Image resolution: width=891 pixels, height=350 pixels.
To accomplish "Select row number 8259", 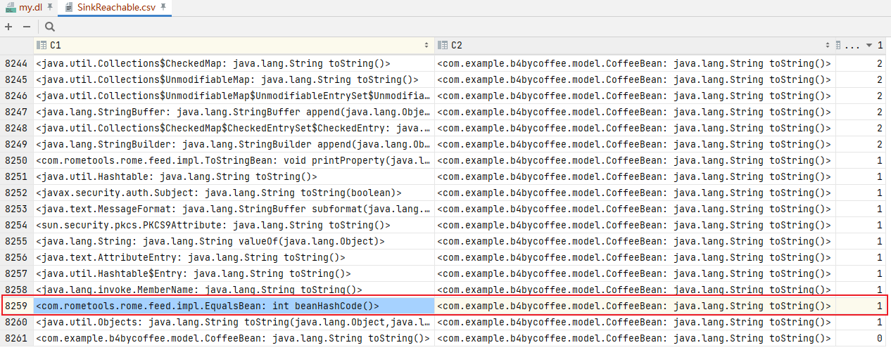I will [17, 306].
